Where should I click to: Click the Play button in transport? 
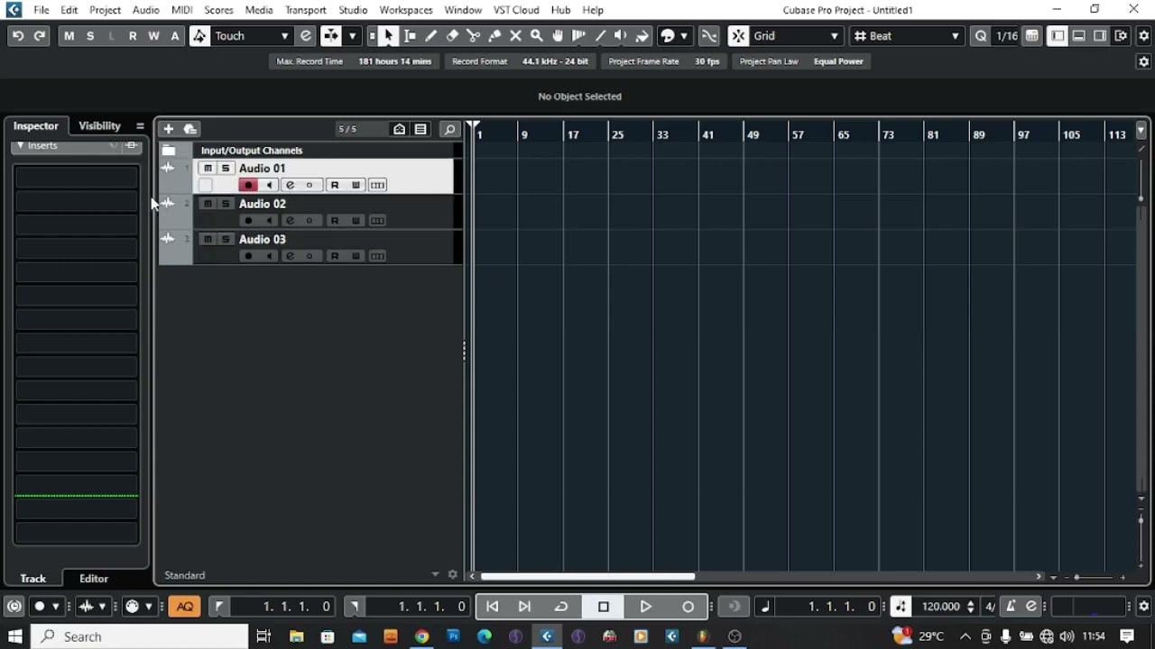pyautogui.click(x=646, y=607)
